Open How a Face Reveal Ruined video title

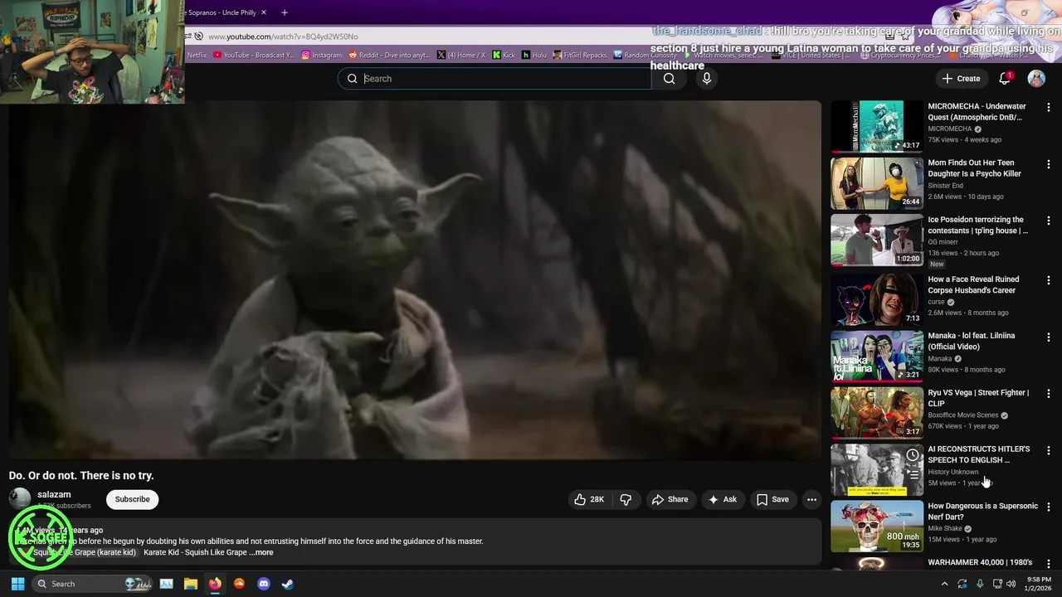coord(973,284)
